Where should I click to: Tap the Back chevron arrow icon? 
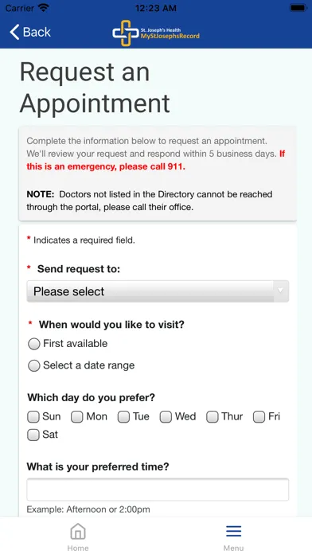pyautogui.click(x=14, y=32)
